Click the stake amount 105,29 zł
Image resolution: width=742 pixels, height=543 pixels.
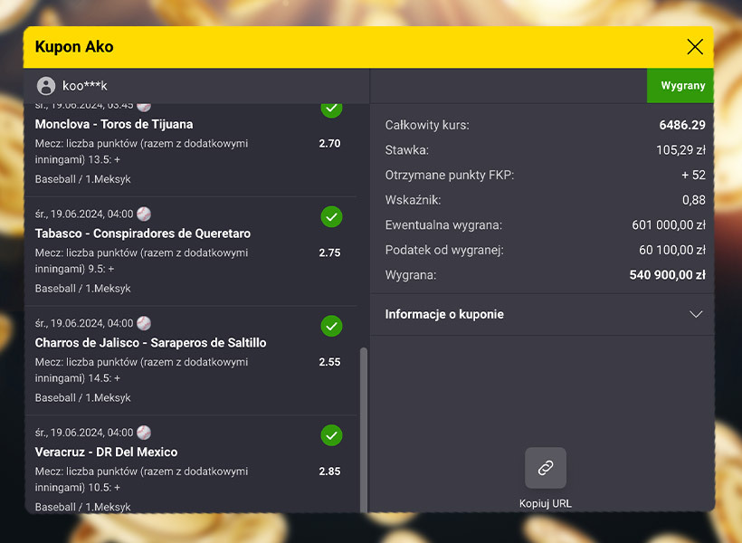680,150
